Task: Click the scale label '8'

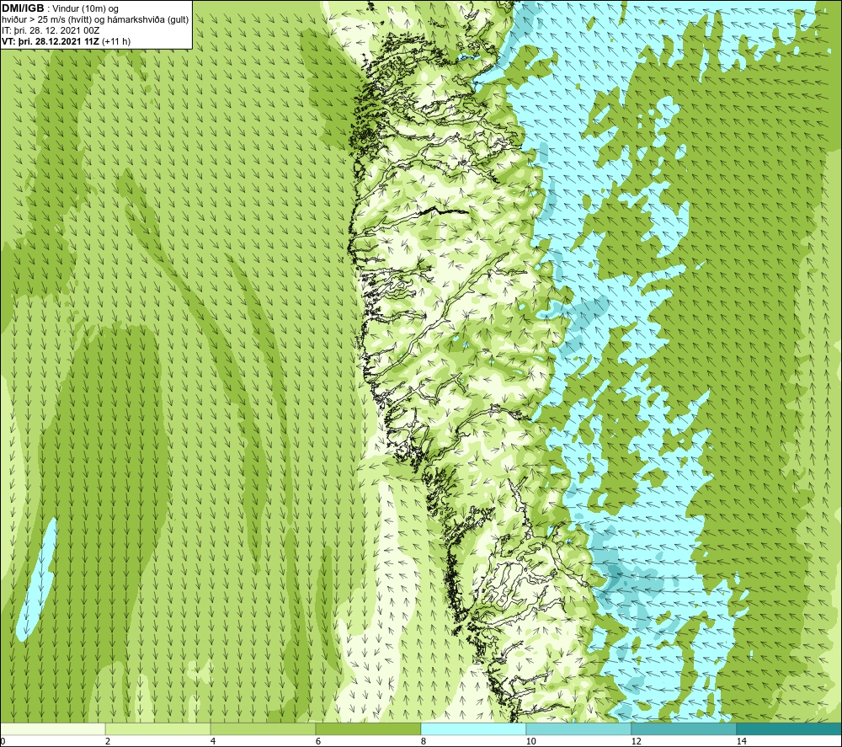Action: pyautogui.click(x=424, y=741)
